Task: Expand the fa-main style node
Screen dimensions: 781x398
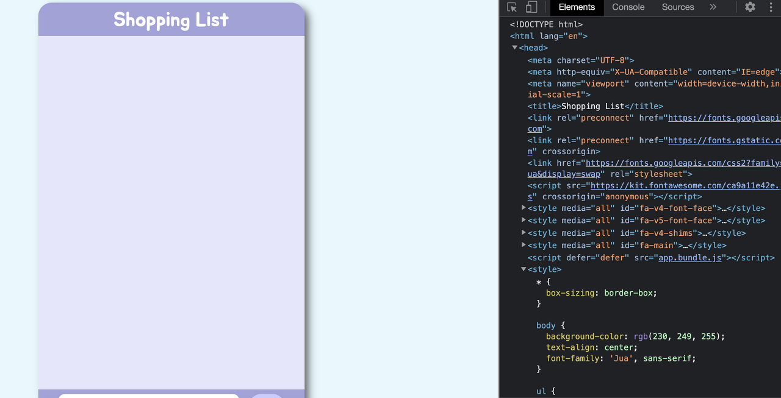Action: pos(524,245)
